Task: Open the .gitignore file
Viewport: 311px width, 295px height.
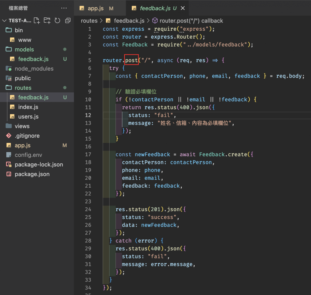Action: point(27,136)
